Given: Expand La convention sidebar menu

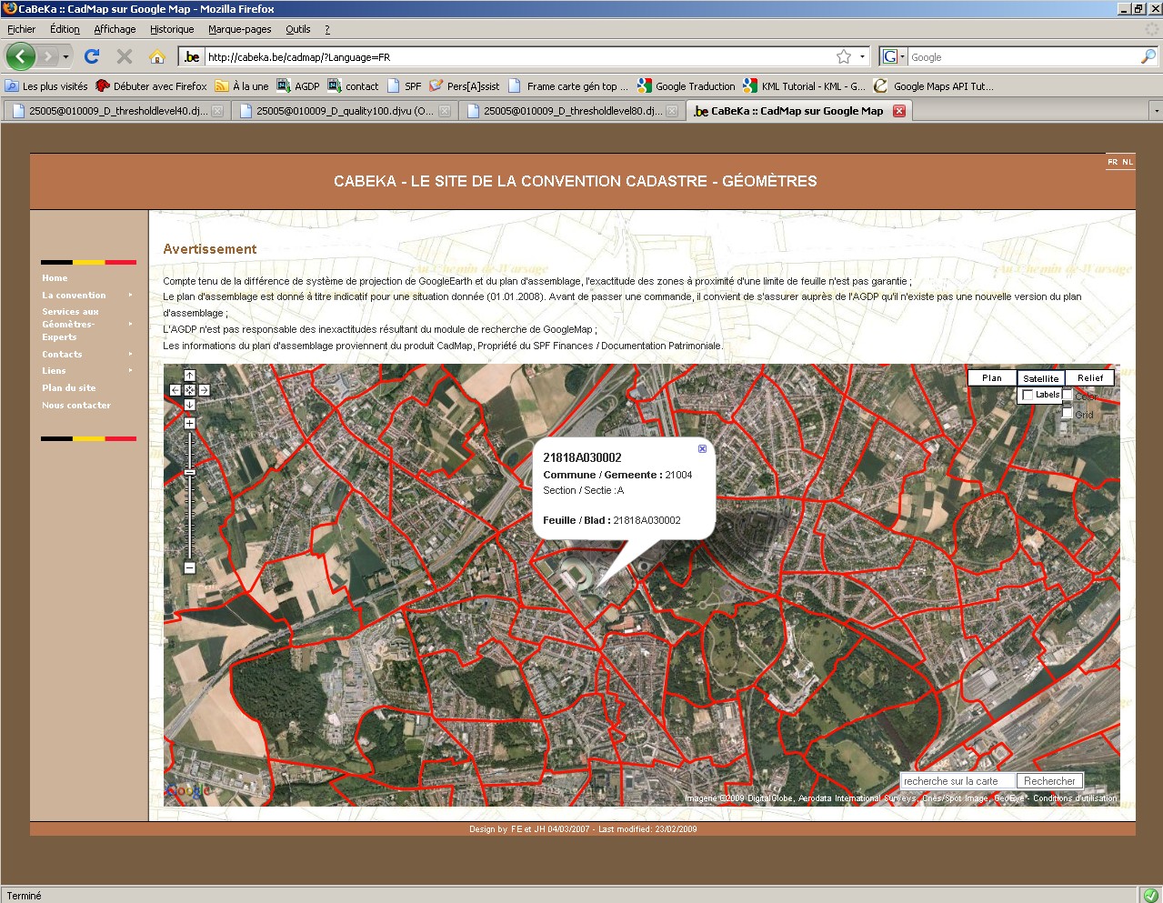Looking at the screenshot, I should click(87, 296).
